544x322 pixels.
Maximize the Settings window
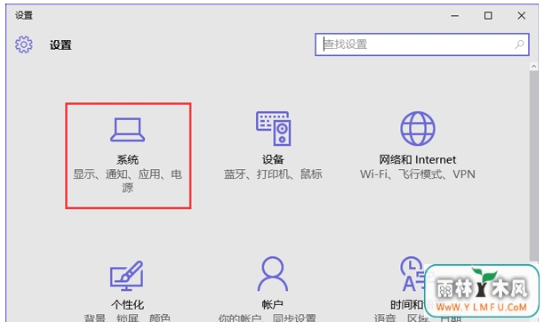pos(488,16)
